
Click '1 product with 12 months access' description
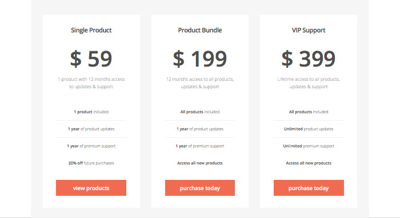coord(91,83)
